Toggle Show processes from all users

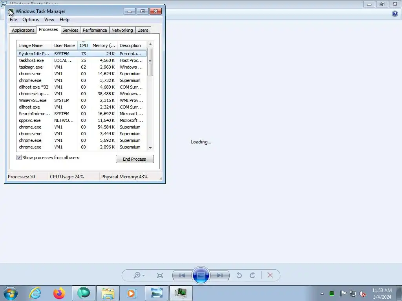(x=19, y=158)
